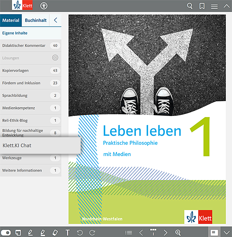
Task: Open the page overview icon
Action: (153, 232)
